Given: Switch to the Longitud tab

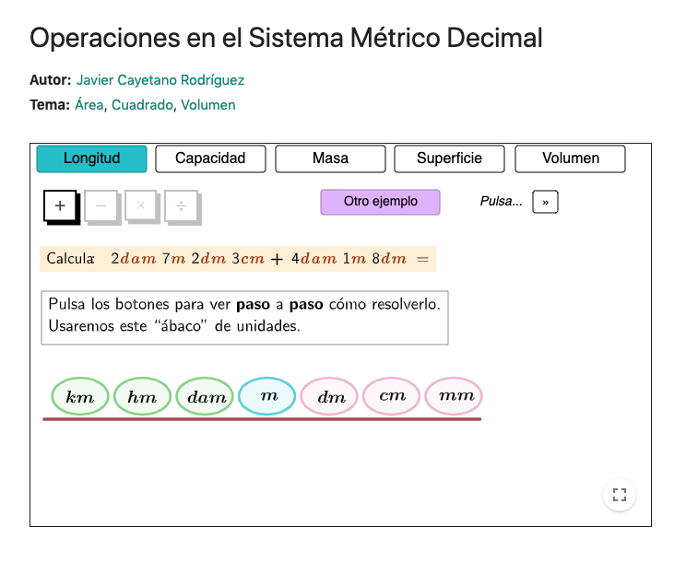Looking at the screenshot, I should (x=91, y=158).
